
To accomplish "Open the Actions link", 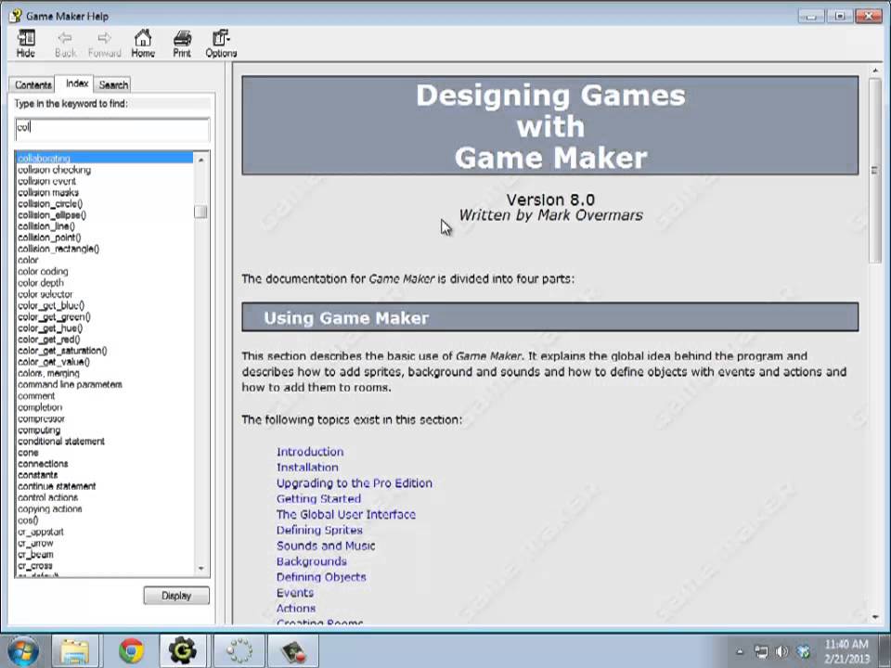I will click(x=295, y=608).
